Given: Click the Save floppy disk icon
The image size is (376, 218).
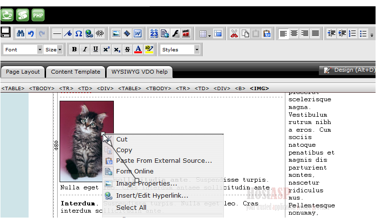Looking at the screenshot, I should pos(5,32).
